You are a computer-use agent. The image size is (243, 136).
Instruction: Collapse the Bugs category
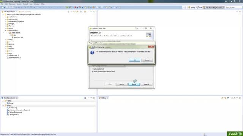click(3, 105)
